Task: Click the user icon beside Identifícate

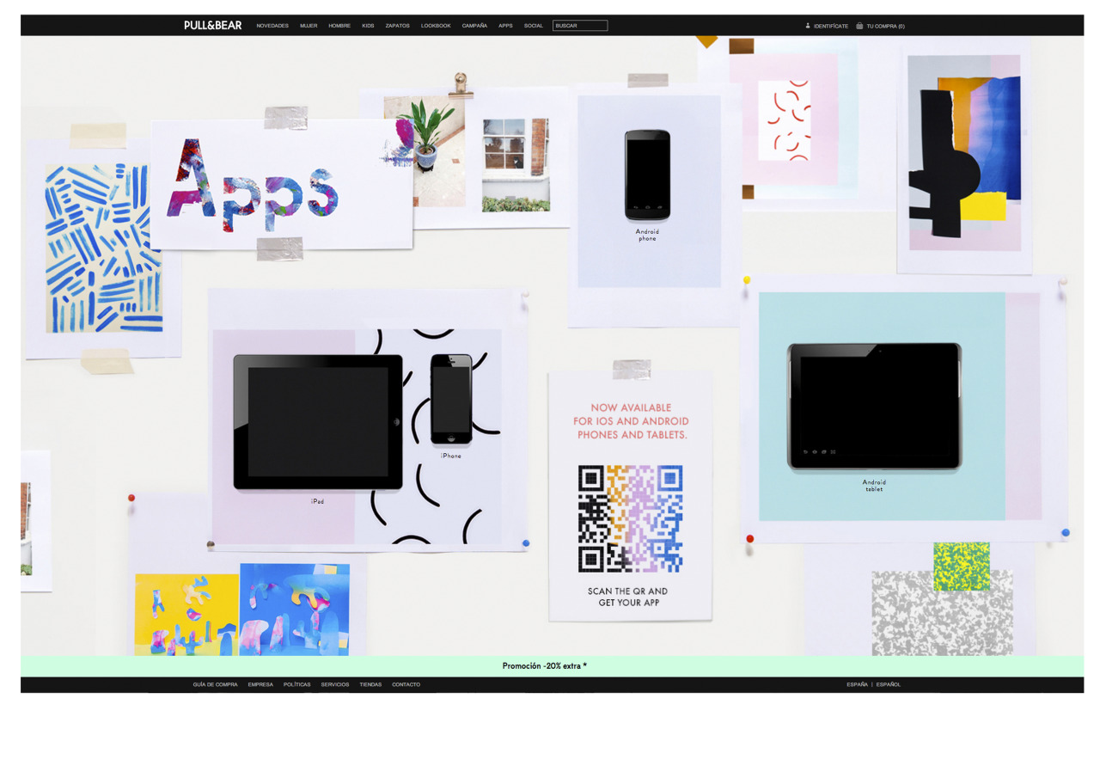Action: point(808,26)
